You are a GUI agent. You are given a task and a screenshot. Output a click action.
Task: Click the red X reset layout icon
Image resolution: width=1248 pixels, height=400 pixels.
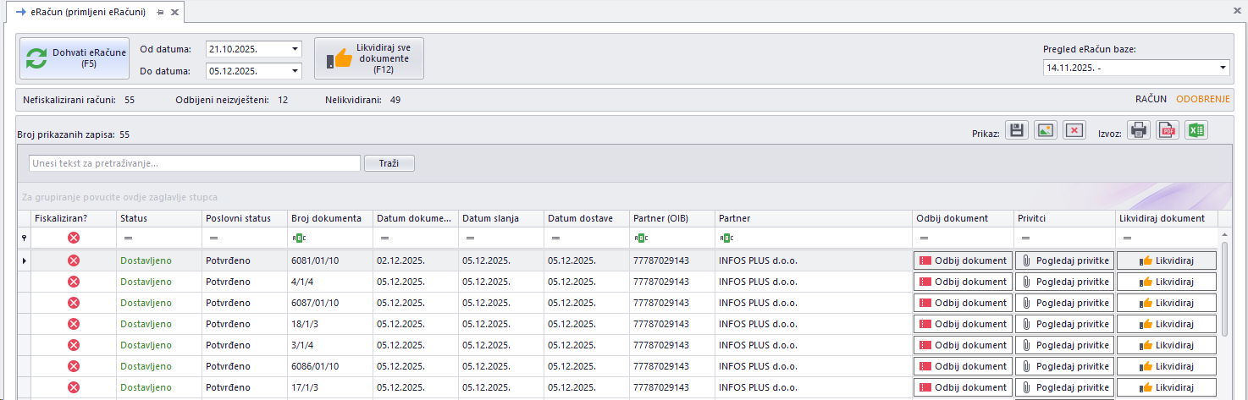coord(1074,130)
